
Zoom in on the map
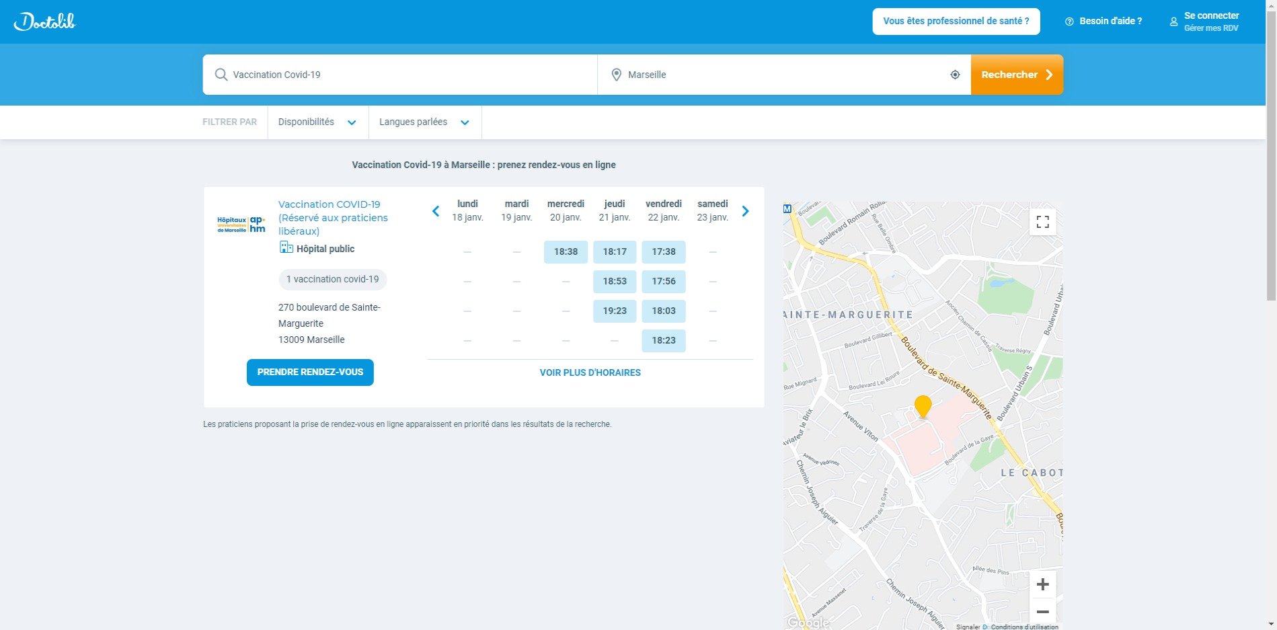(1043, 585)
